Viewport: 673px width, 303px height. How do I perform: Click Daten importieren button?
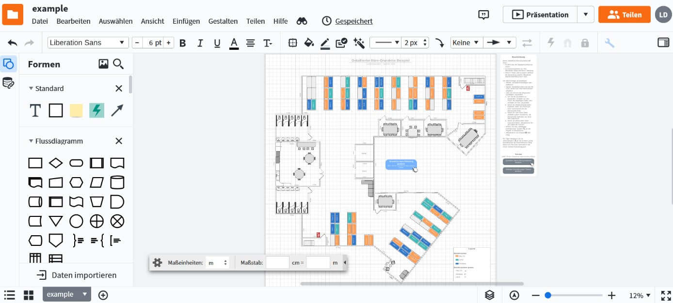(77, 275)
